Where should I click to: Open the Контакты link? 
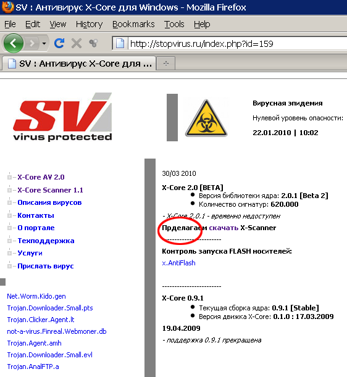pyautogui.click(x=36, y=215)
